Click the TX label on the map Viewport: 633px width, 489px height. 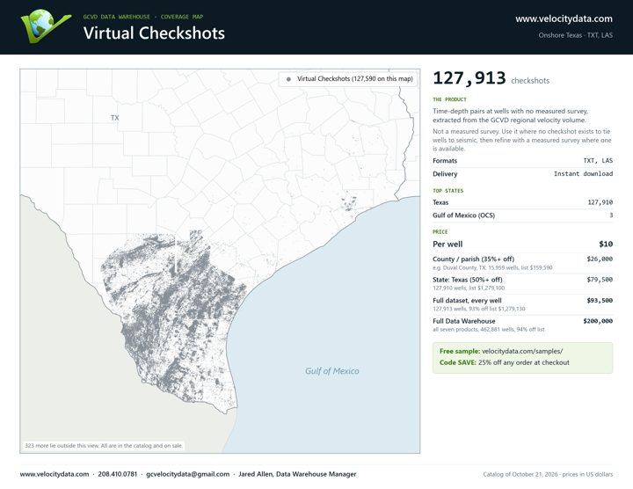point(115,118)
